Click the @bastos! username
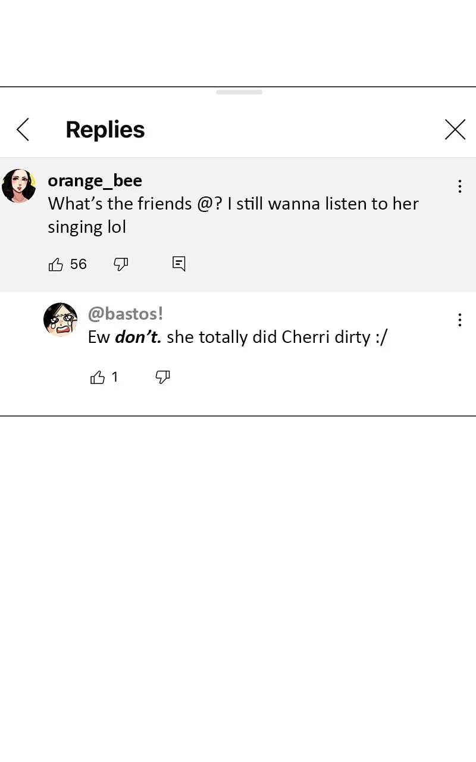This screenshot has height=762, width=476. [125, 314]
